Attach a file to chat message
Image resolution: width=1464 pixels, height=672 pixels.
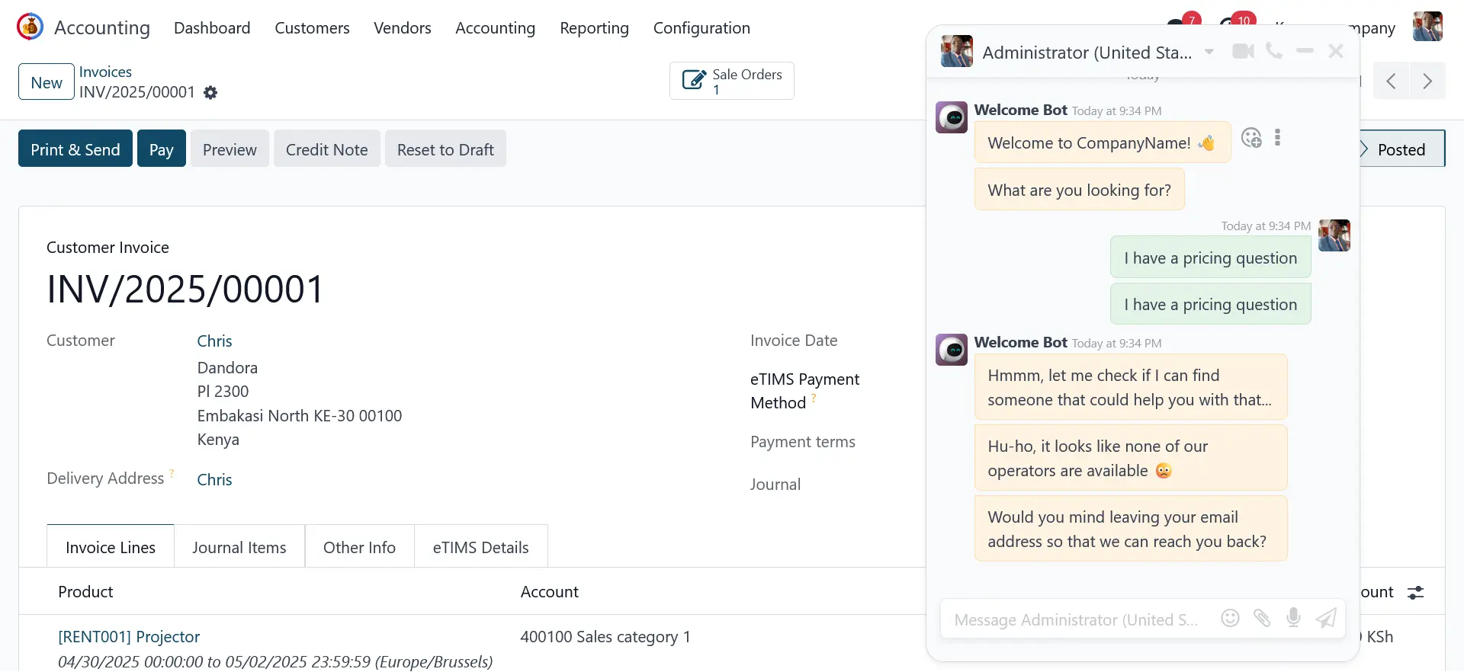1262,618
